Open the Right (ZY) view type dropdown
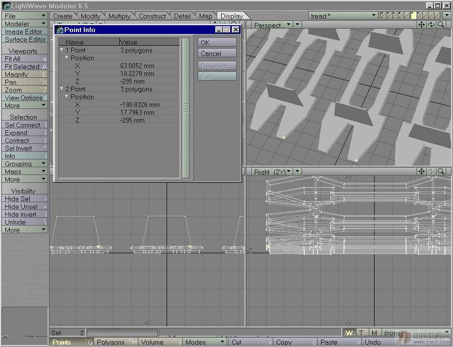Image resolution: width=453 pixels, height=347 pixels. pos(272,172)
